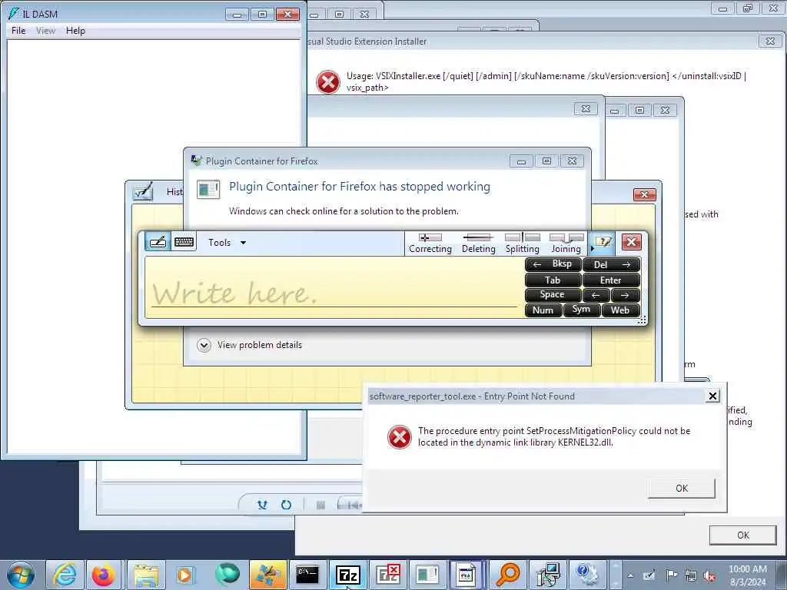
Task: Show the Joining gesture demo
Action: 566,244
